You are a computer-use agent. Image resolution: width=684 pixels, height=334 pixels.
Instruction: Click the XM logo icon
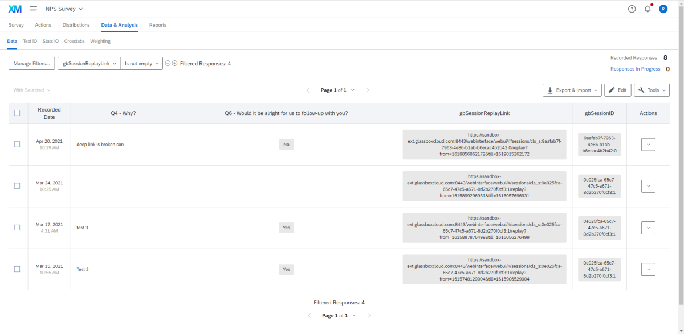pos(15,9)
